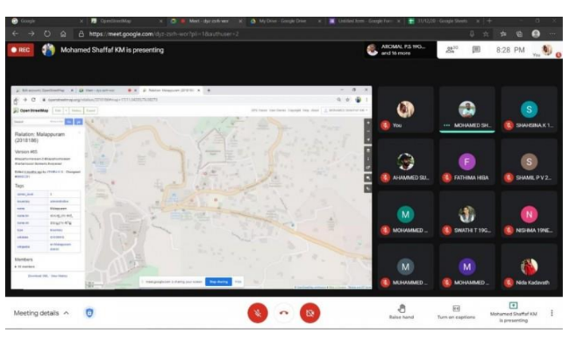This screenshot has height=342, width=569.
Task: Click the browser refresh icon
Action: point(47,34)
